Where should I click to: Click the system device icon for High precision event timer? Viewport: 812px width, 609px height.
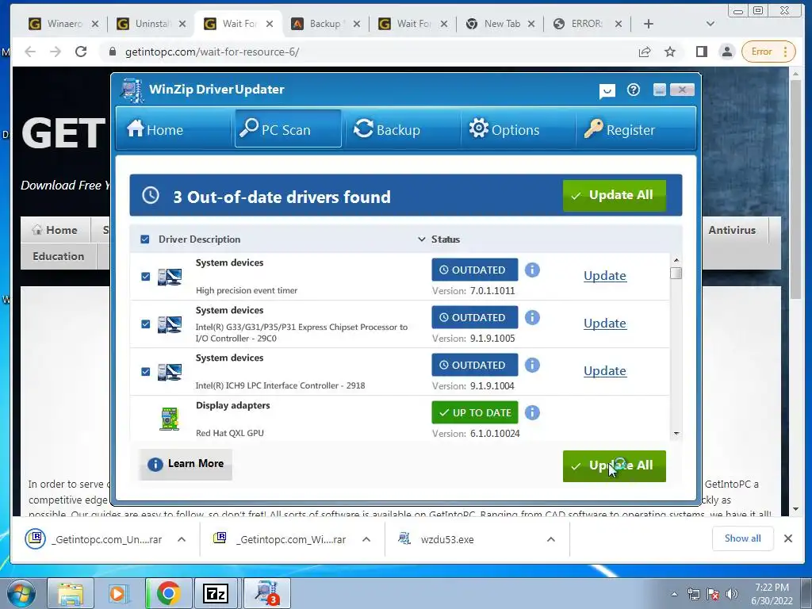pyautogui.click(x=170, y=277)
